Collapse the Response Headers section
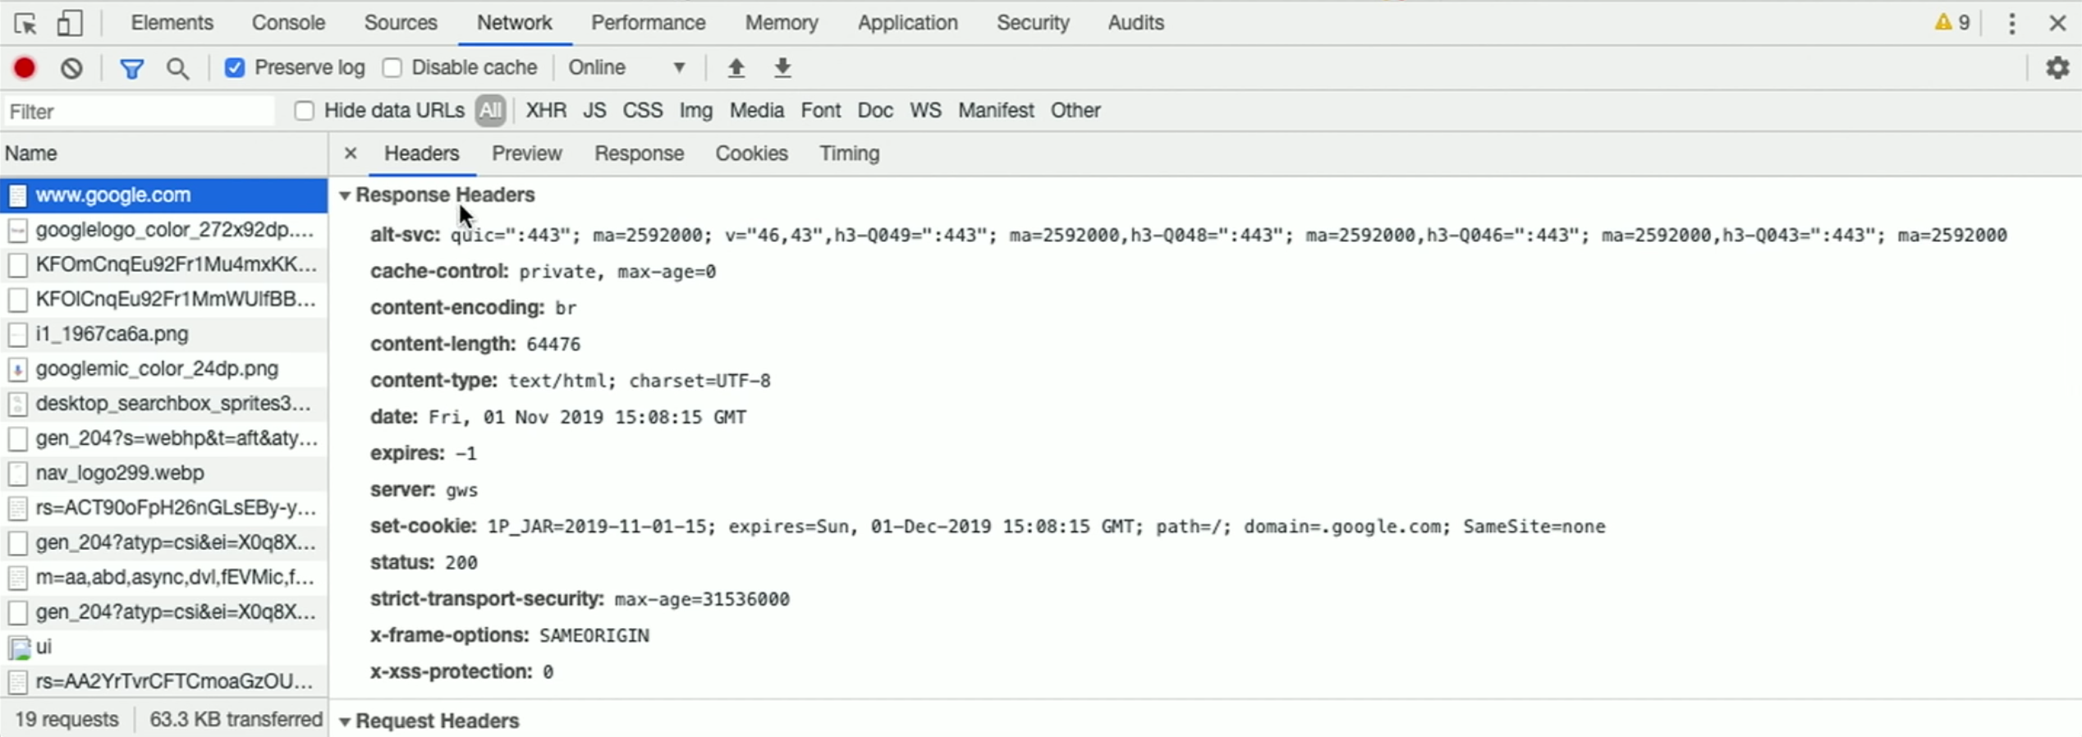 pyautogui.click(x=346, y=195)
